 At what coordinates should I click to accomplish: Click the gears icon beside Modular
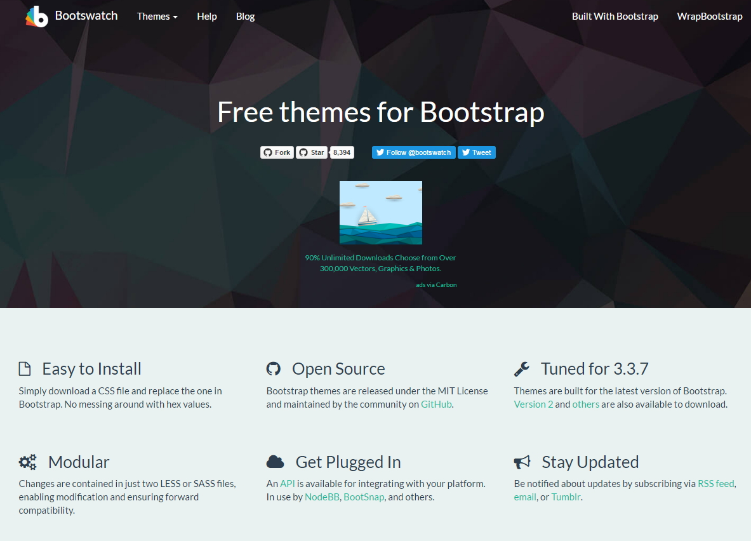pos(27,462)
